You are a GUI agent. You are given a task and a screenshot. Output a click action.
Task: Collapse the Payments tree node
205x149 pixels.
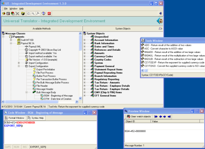(3, 37)
